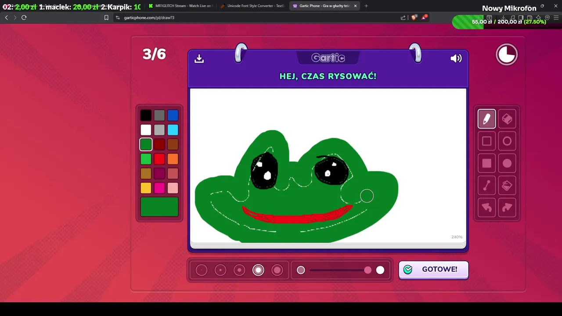Choose the tan ochre color swatch
This screenshot has width=562, height=316.
pyautogui.click(x=146, y=174)
